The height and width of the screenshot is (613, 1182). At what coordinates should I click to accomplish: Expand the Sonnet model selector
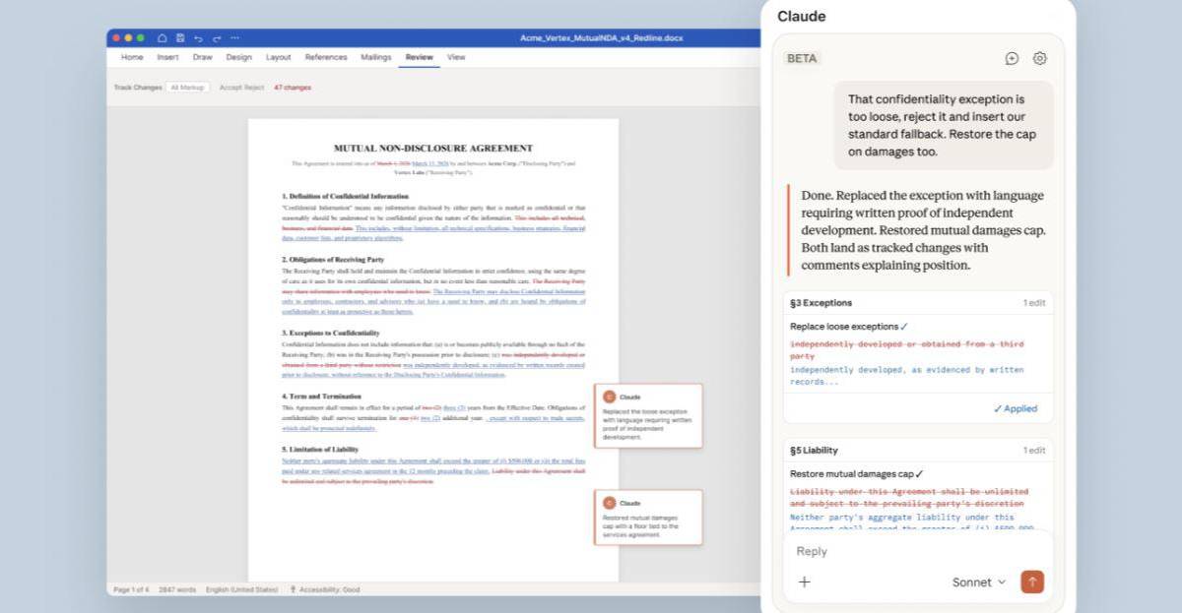pos(979,582)
